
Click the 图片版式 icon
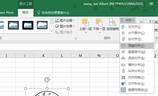(x=57, y=32)
